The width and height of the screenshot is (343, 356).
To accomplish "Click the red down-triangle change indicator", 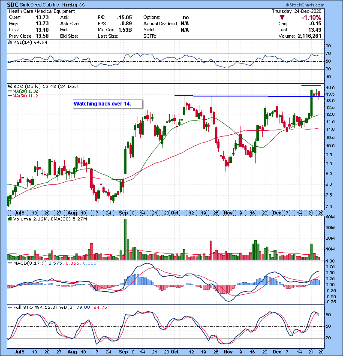I will 282,17.
